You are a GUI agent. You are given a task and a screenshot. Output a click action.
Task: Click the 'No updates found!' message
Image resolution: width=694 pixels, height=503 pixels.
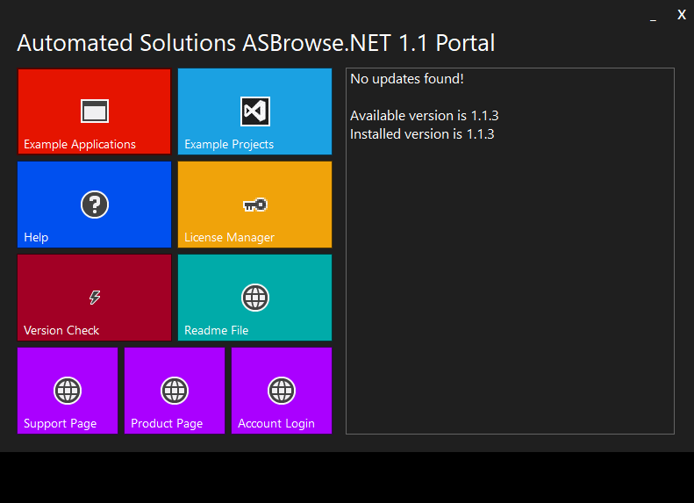coord(407,79)
